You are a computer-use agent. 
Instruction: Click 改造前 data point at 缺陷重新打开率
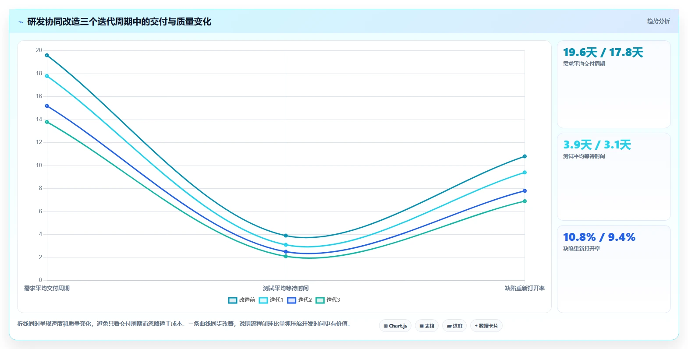525,156
